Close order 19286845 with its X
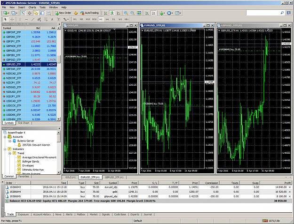Screen dimensions: 294x224 pyautogui.click(x=290, y=196)
